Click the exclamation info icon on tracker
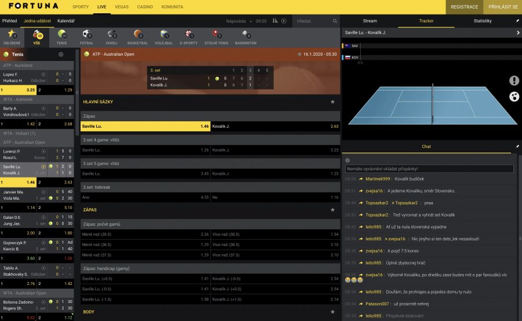Screen dimensions: 522x321 point(514,81)
